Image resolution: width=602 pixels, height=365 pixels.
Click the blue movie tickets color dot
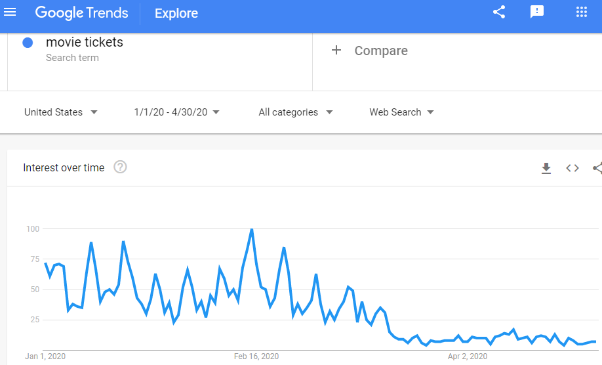pos(28,43)
